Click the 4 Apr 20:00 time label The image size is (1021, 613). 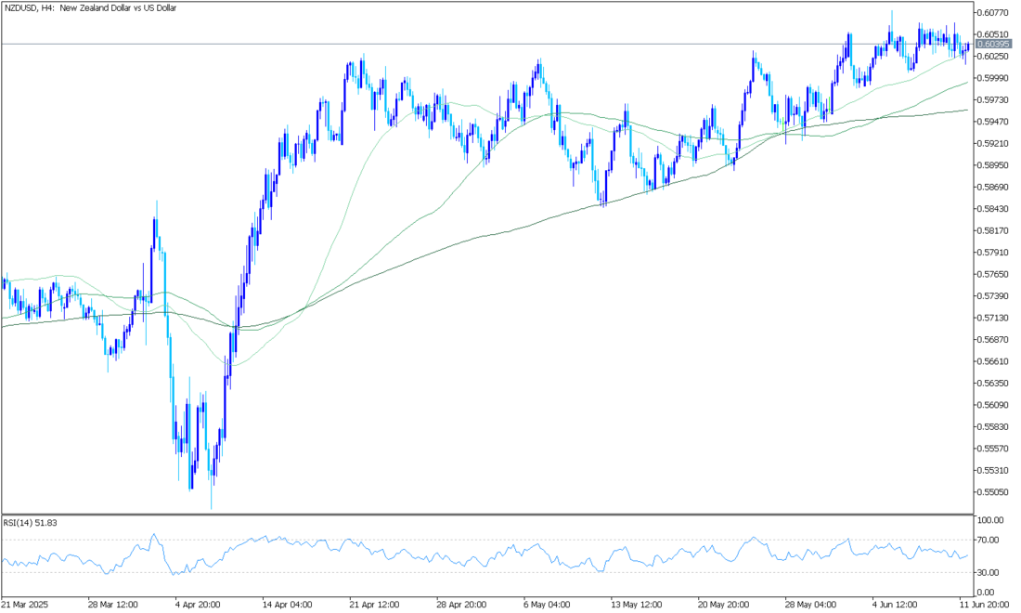[198, 605]
